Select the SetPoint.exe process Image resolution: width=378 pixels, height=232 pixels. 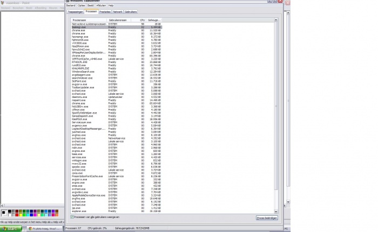tap(117, 81)
